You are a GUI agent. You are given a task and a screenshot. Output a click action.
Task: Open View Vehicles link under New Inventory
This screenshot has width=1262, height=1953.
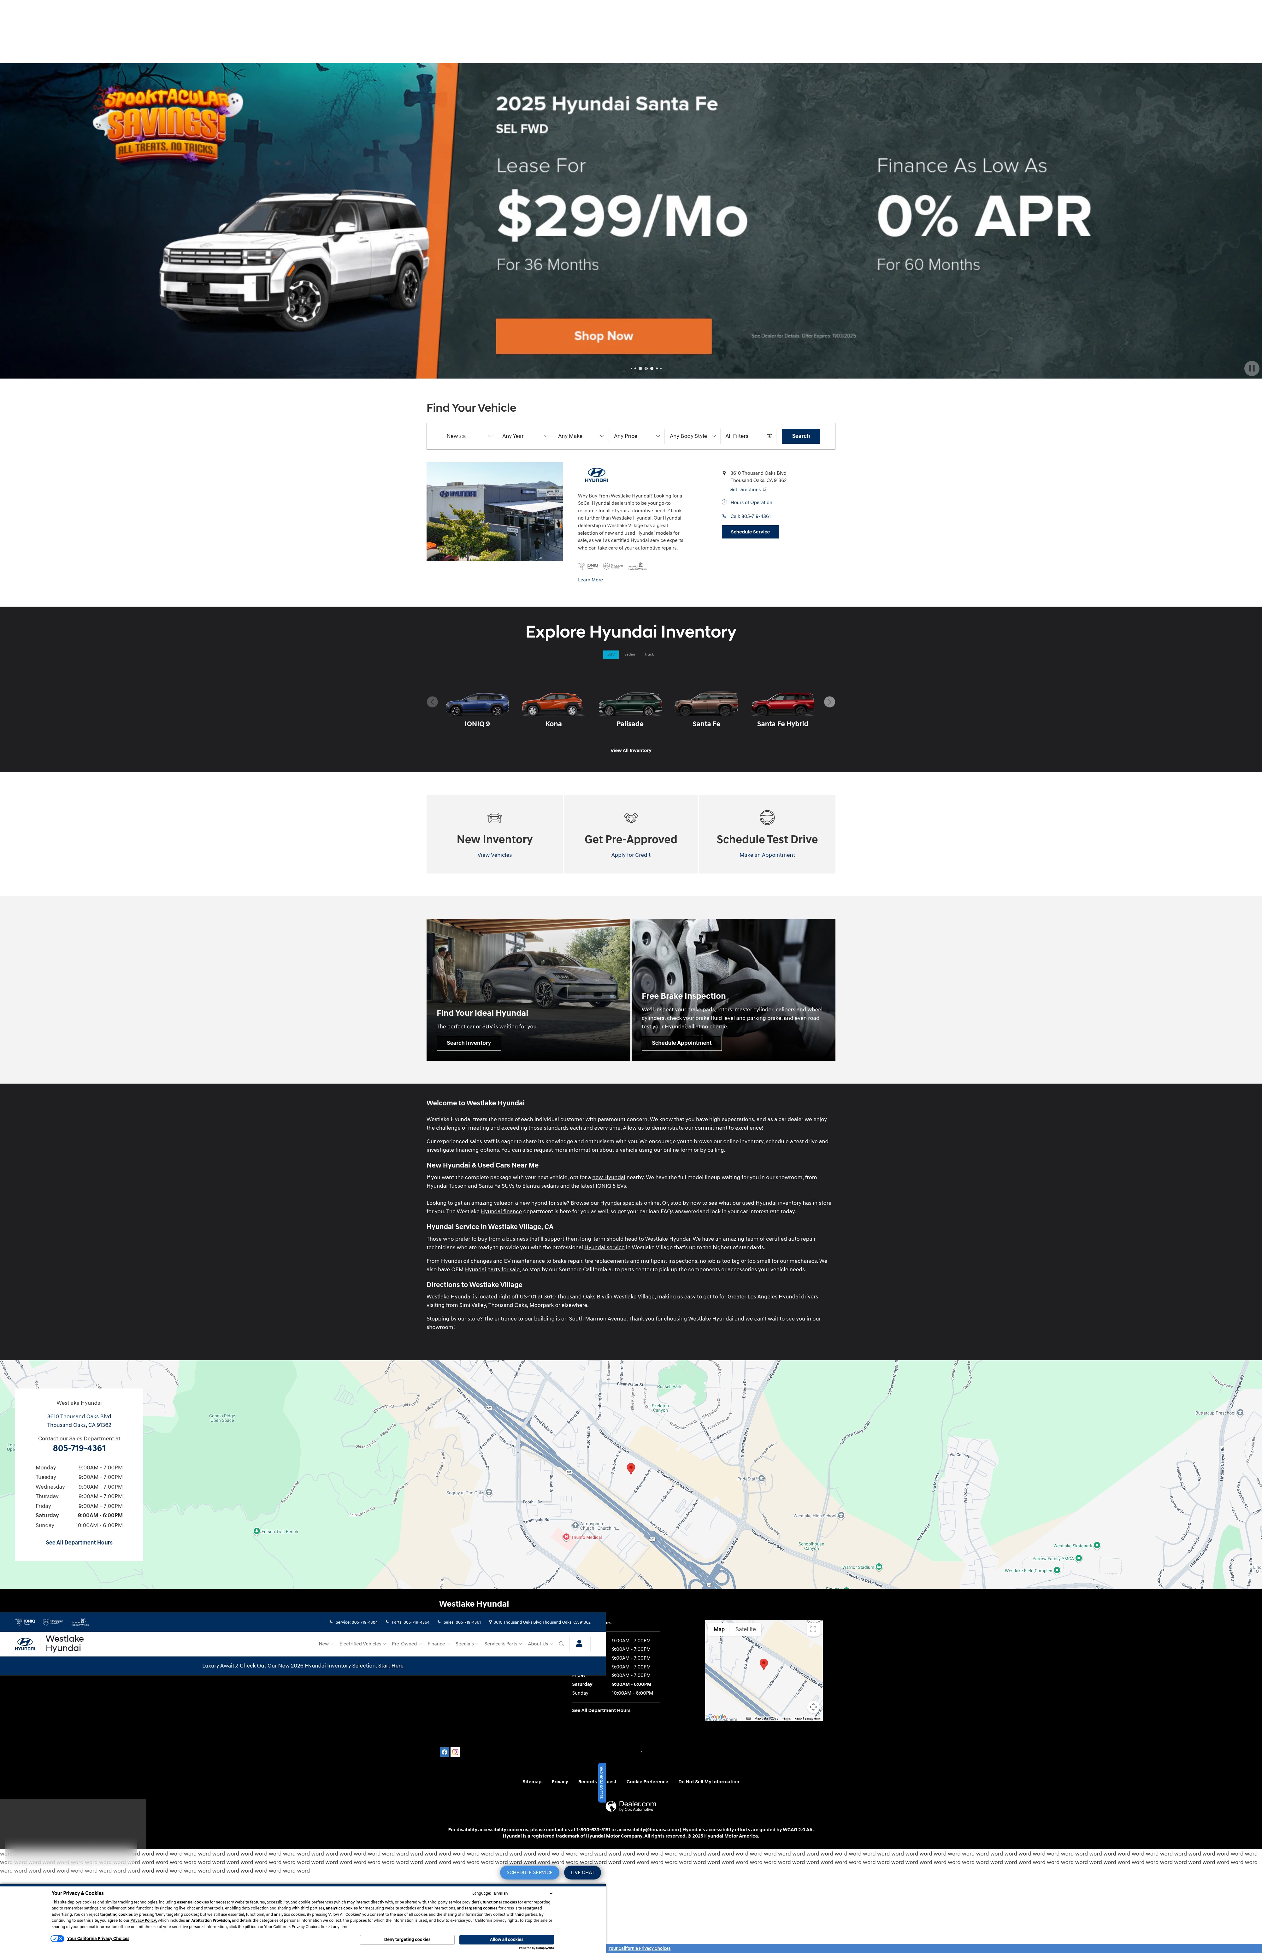495,855
